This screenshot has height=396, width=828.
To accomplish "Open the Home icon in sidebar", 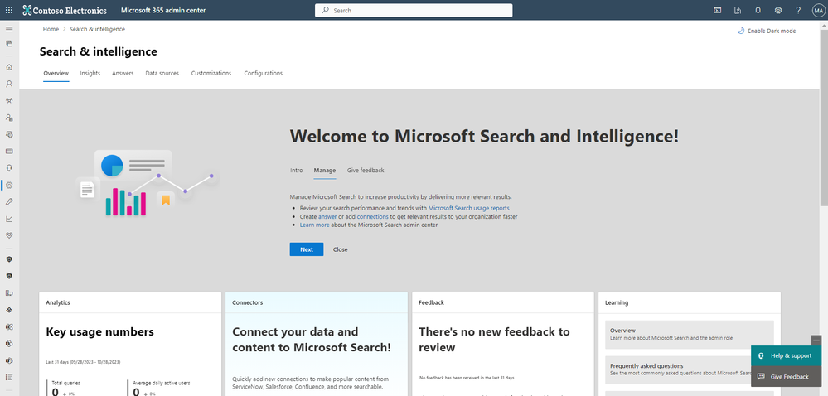I will (x=9, y=67).
